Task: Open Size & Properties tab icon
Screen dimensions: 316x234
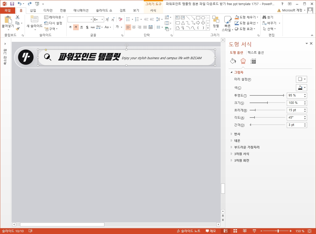Action: [x=253, y=61]
